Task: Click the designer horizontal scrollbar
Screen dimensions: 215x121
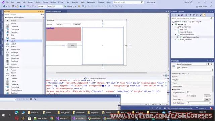Action: pos(101,73)
